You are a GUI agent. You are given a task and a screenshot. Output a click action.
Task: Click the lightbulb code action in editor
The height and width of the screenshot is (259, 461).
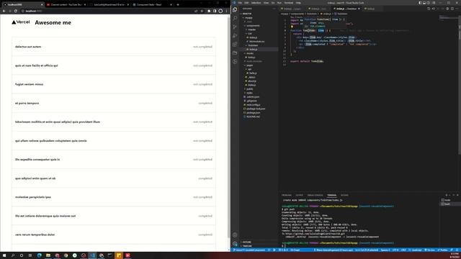(292, 27)
